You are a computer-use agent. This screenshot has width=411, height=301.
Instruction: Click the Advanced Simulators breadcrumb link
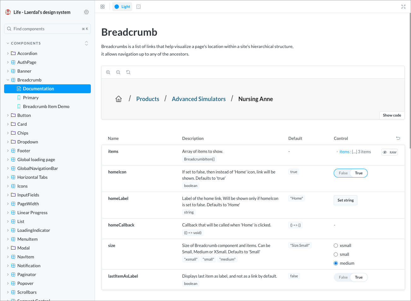(199, 99)
